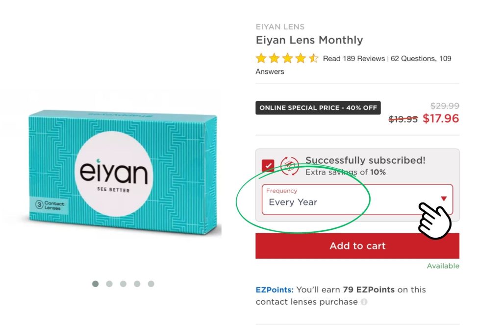Click the info icon beside EZPoints text
Screen dimensions: 502x334
(x=364, y=302)
